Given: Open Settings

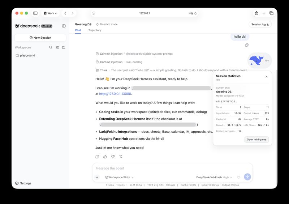Looking at the screenshot, I should (23, 183).
